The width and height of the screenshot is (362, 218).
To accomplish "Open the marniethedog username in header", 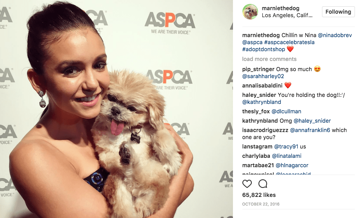I will [x=280, y=8].
